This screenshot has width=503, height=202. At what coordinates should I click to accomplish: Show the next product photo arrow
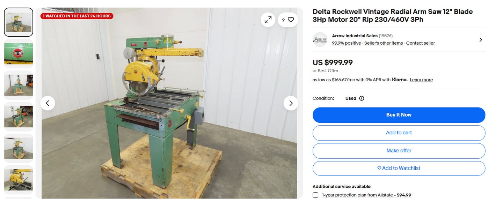pos(291,103)
